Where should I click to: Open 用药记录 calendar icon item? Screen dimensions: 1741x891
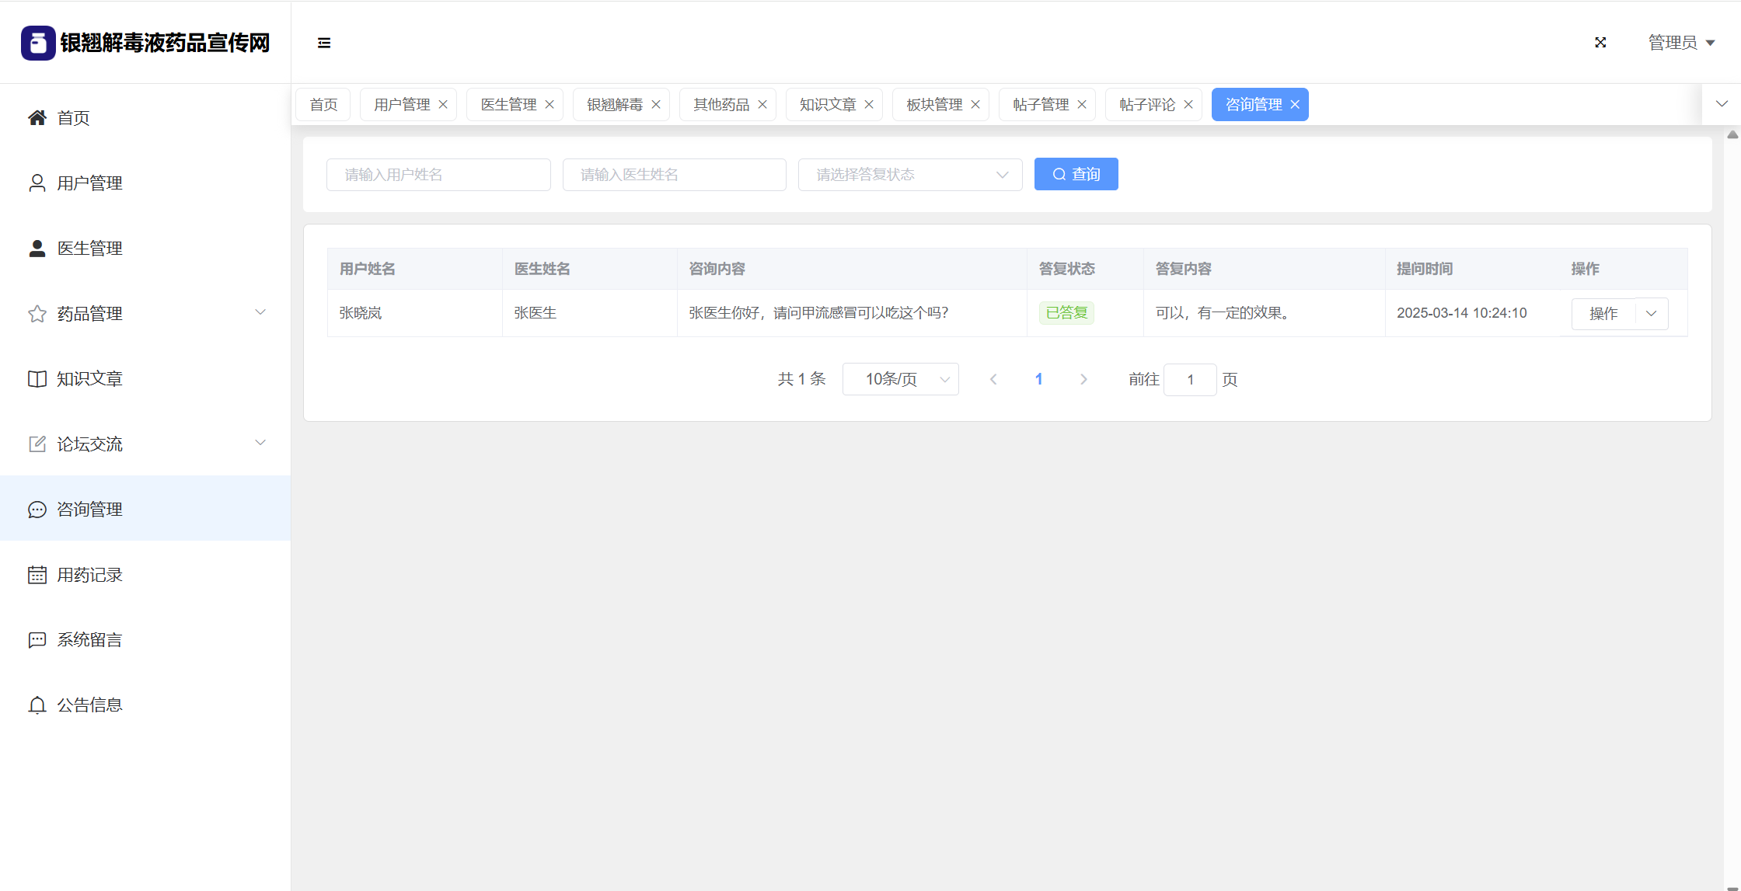(x=37, y=575)
